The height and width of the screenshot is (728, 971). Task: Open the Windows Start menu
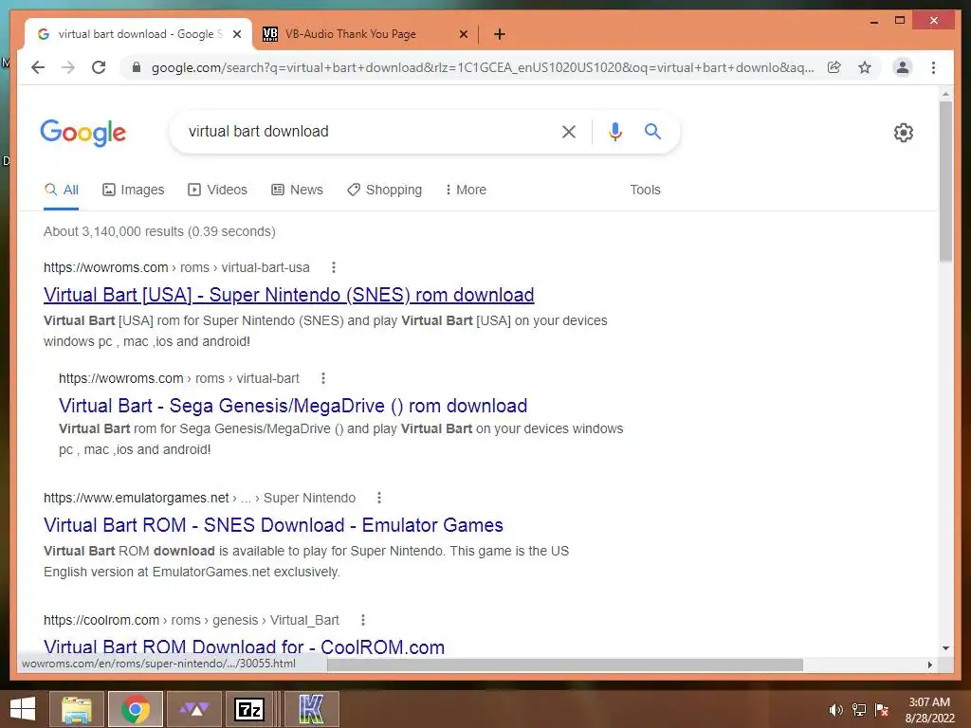tap(23, 709)
